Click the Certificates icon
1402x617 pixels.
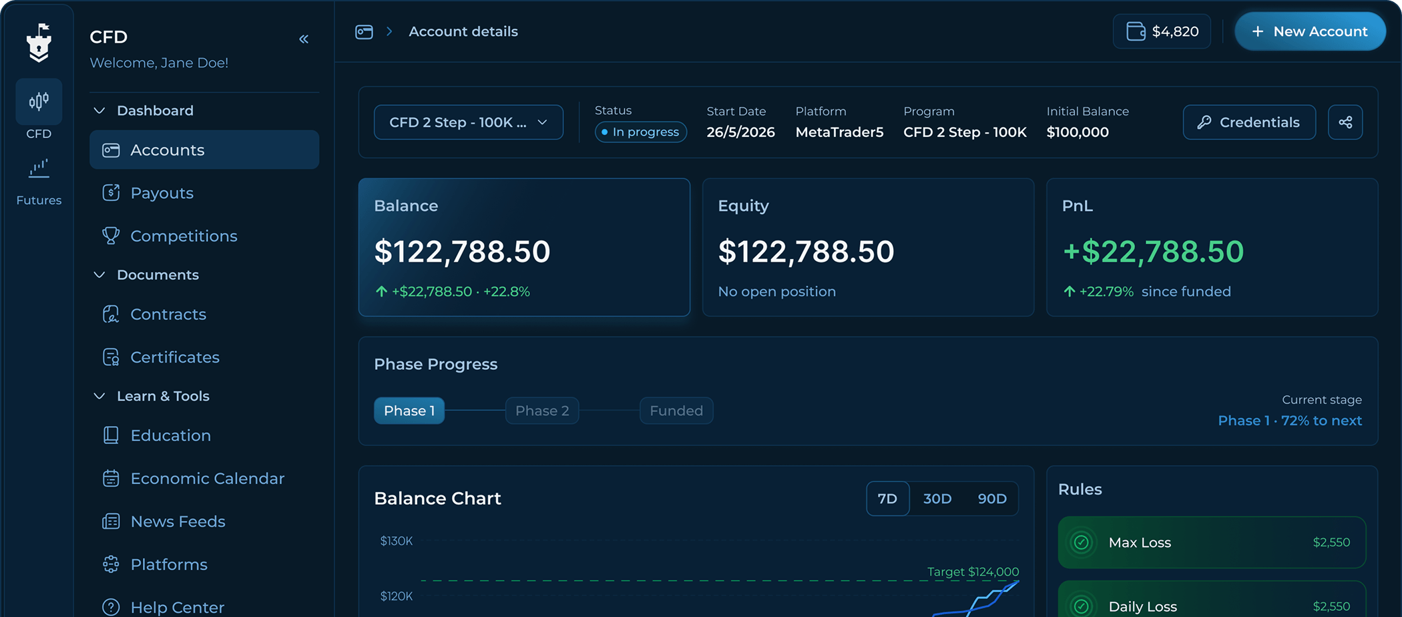tap(111, 357)
